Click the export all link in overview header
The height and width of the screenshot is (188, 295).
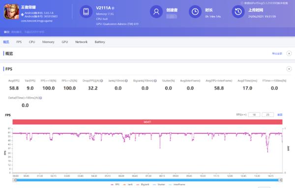coord(277,54)
